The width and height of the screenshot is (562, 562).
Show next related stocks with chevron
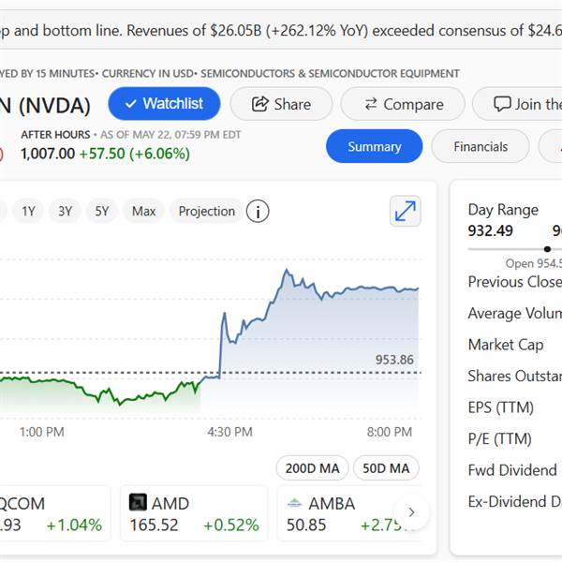click(x=411, y=512)
